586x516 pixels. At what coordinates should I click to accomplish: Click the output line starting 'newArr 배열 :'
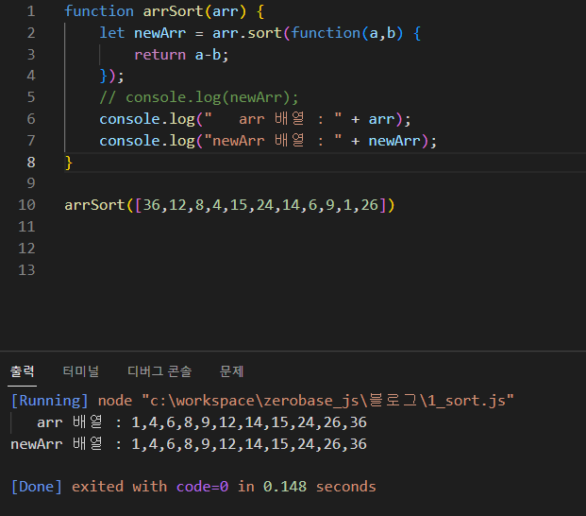tap(189, 444)
